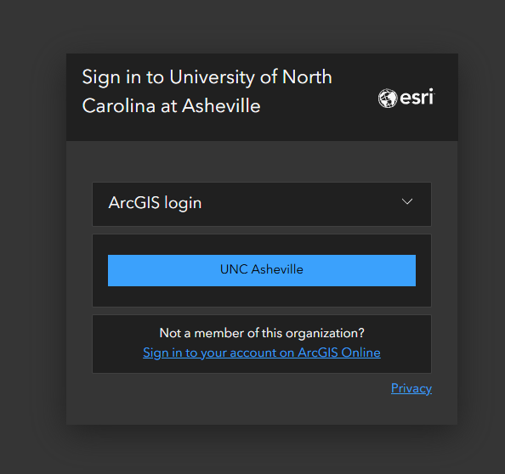The width and height of the screenshot is (505, 474).
Task: Expand the ArcGIS login chevron arrow
Action: pos(407,201)
